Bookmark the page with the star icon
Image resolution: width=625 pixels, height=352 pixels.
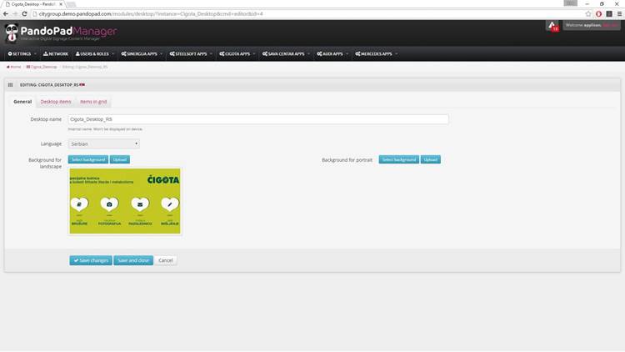(x=588, y=13)
